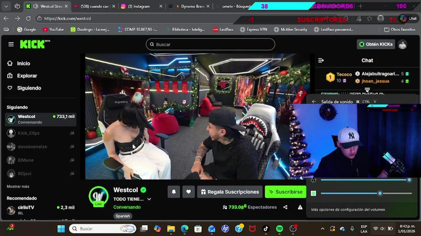This screenshot has height=236, width=421.
Task: Click the Regala Suscripciones button
Action: tap(230, 192)
